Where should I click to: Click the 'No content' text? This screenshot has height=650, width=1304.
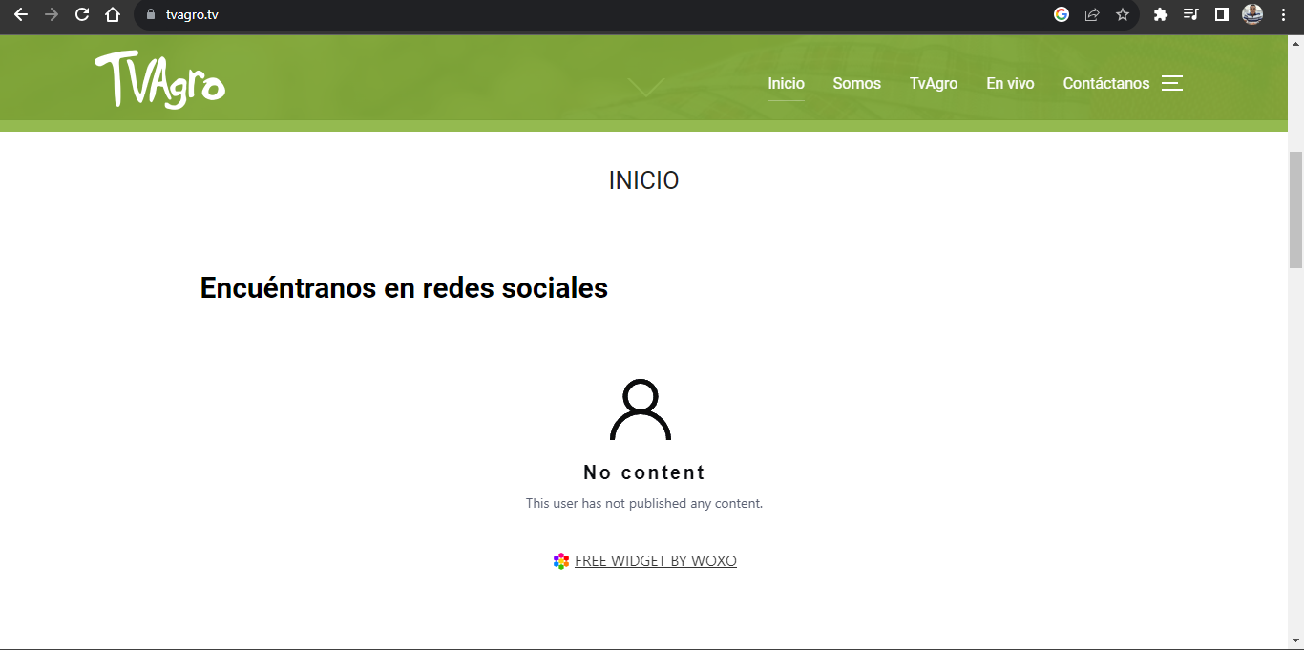pos(644,472)
